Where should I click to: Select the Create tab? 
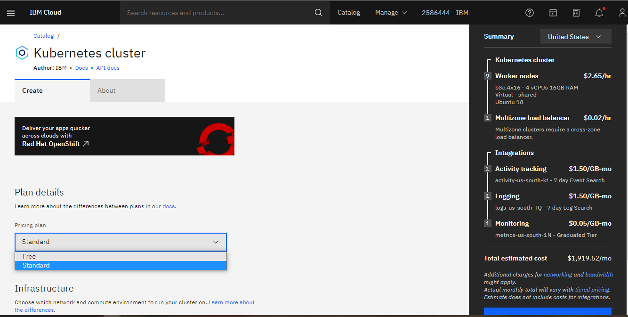52,90
